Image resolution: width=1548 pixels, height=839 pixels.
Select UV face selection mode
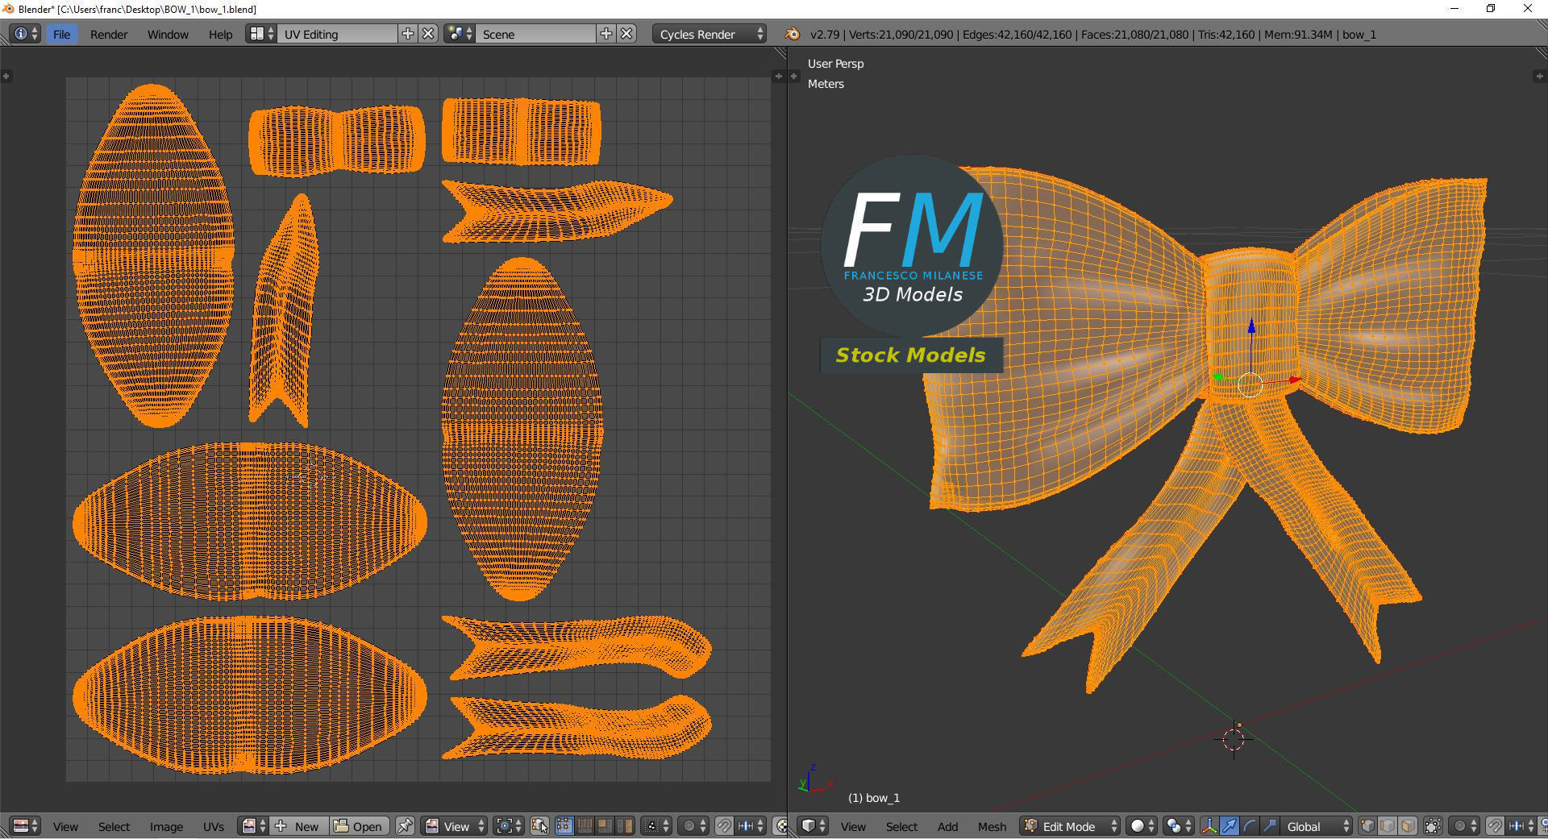click(x=604, y=826)
